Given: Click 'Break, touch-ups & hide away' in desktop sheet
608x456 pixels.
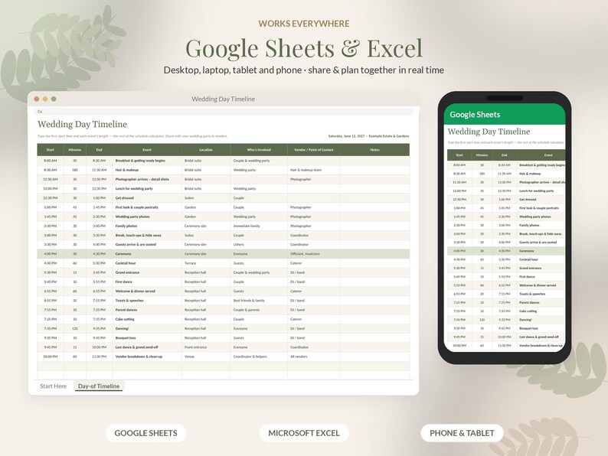Looking at the screenshot, I should (138, 235).
